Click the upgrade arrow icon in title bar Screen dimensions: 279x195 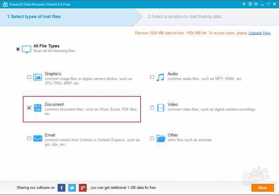click(x=244, y=4)
